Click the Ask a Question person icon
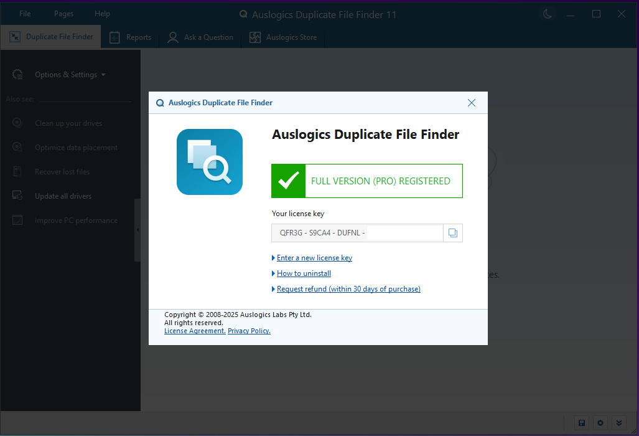Image resolution: width=639 pixels, height=436 pixels. (173, 37)
